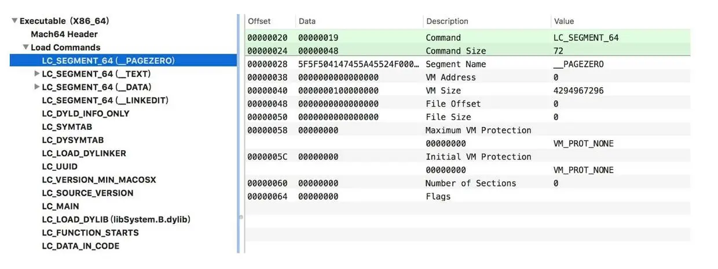Click offset 00000050 cell
The height and width of the screenshot is (269, 718).
click(x=268, y=117)
